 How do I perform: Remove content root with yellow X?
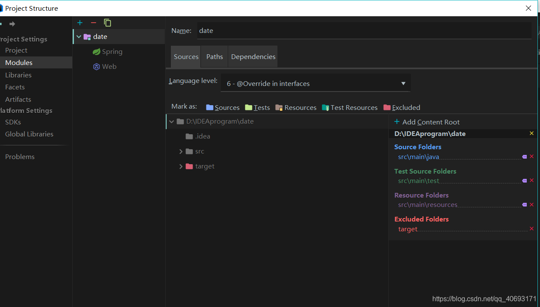531,133
